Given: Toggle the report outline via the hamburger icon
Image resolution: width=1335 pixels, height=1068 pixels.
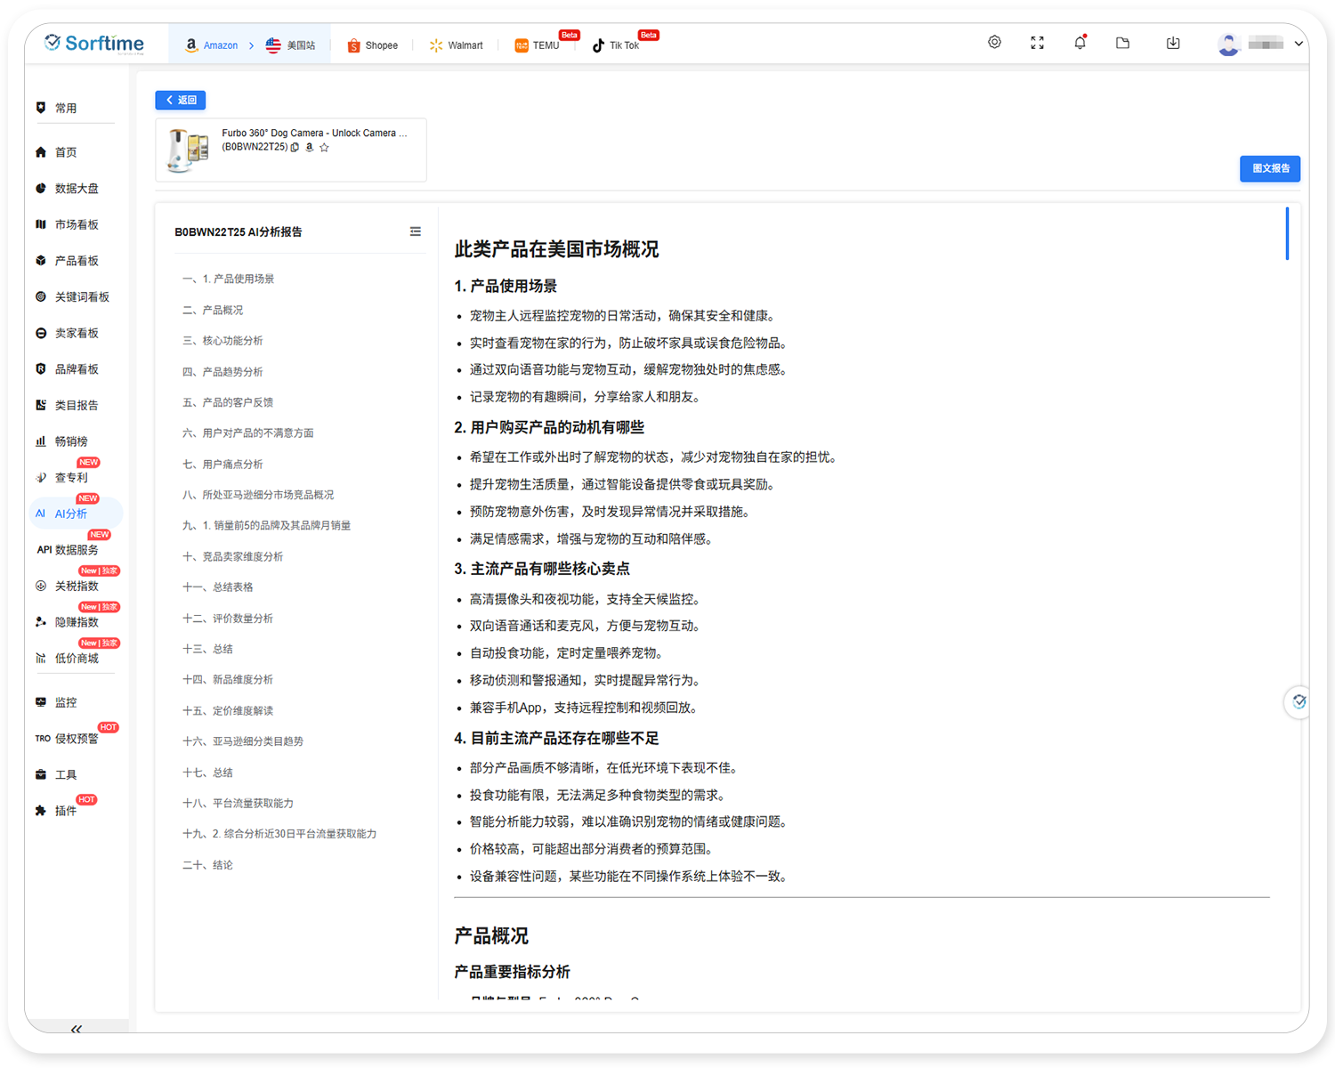Looking at the screenshot, I should pos(415,231).
